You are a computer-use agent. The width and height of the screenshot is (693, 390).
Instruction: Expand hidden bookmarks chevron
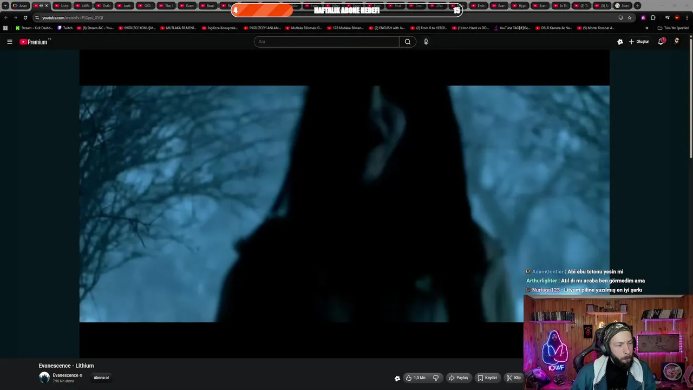(646, 28)
